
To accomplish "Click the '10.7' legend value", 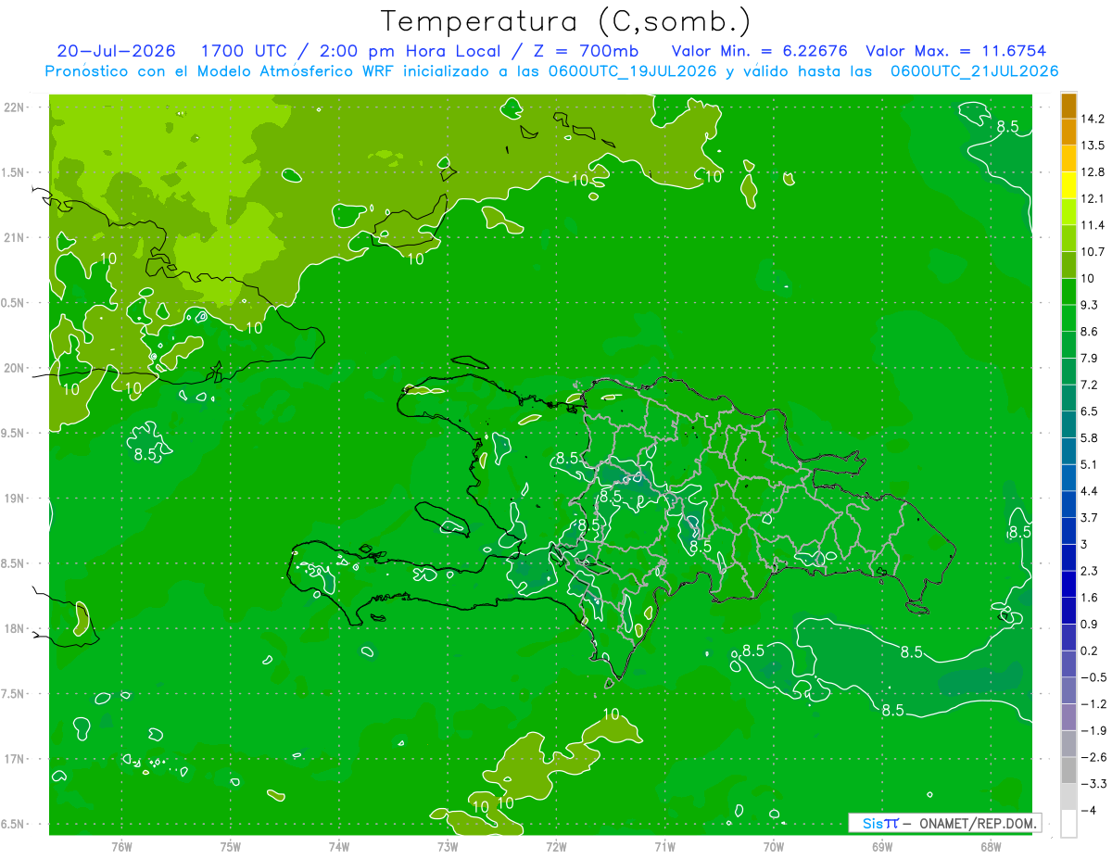I will coord(1093,252).
